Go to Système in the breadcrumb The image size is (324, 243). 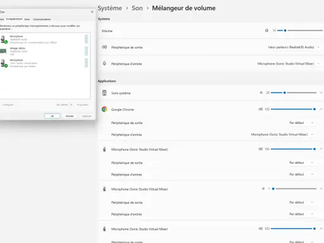[x=109, y=8]
